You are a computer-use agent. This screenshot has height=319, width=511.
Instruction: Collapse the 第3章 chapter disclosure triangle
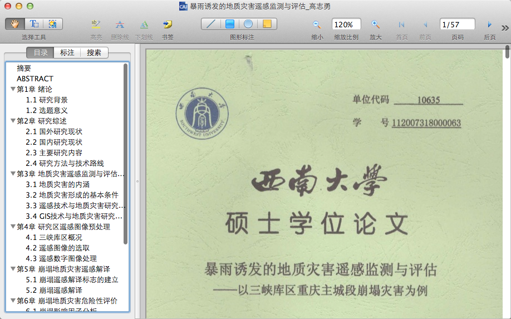tap(13, 174)
